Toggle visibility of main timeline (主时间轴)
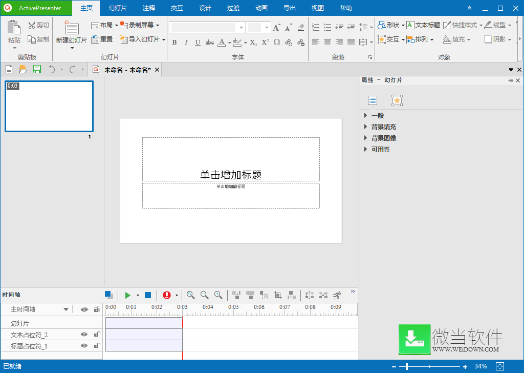 tap(84, 309)
